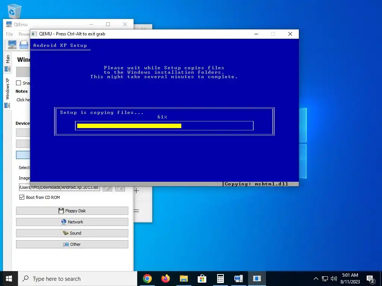The width and height of the screenshot is (382, 286).
Task: Click the new machine computer toolbar icon
Action: tap(12, 45)
